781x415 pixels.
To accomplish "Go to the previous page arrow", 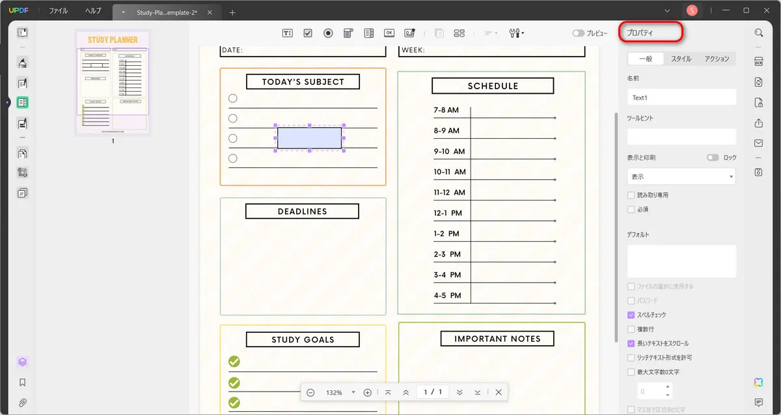I will [x=406, y=392].
